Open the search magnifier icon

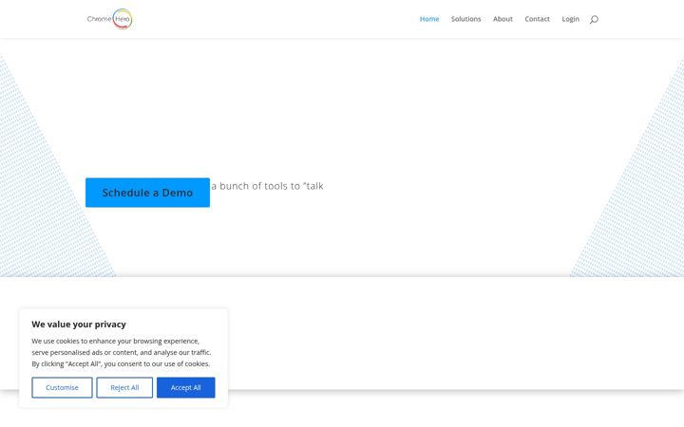594,19
